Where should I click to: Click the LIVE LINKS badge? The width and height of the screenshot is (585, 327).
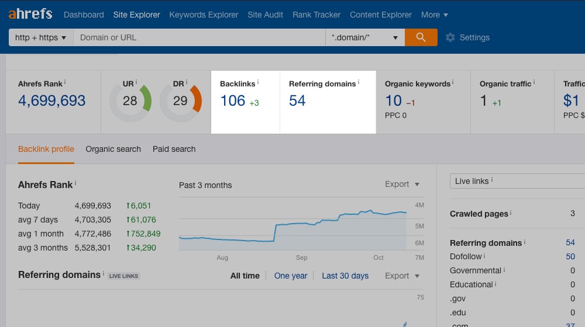[x=124, y=276]
